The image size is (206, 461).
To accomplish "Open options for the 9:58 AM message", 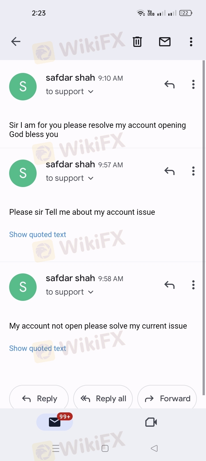I will tap(193, 285).
